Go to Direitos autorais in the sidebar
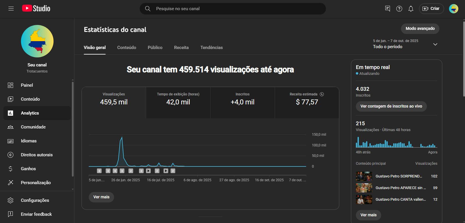Viewport: 465px width, 223px height. pos(37,155)
